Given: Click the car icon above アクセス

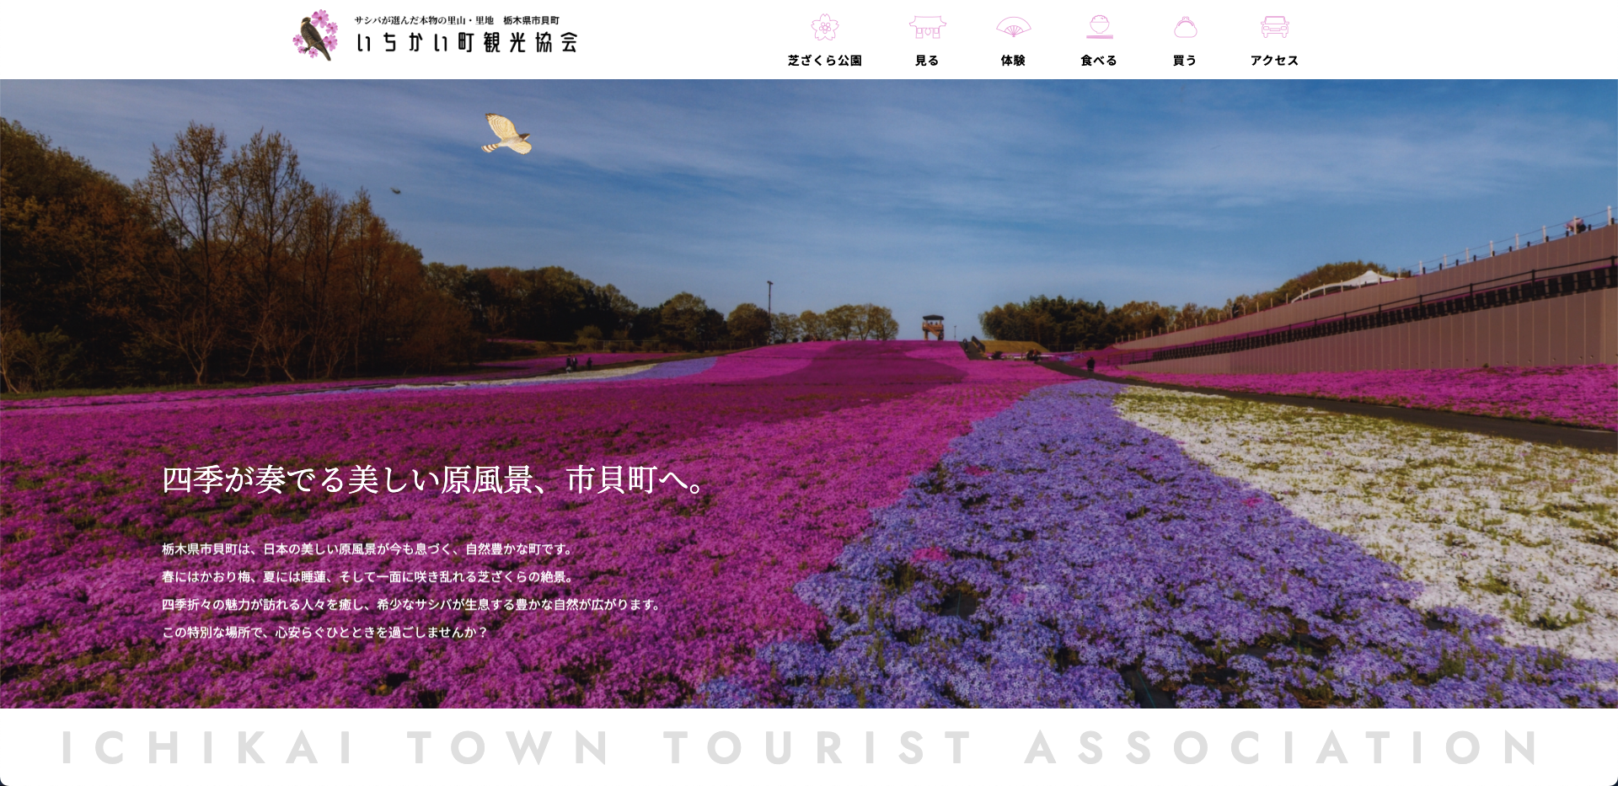Looking at the screenshot, I should [1274, 27].
